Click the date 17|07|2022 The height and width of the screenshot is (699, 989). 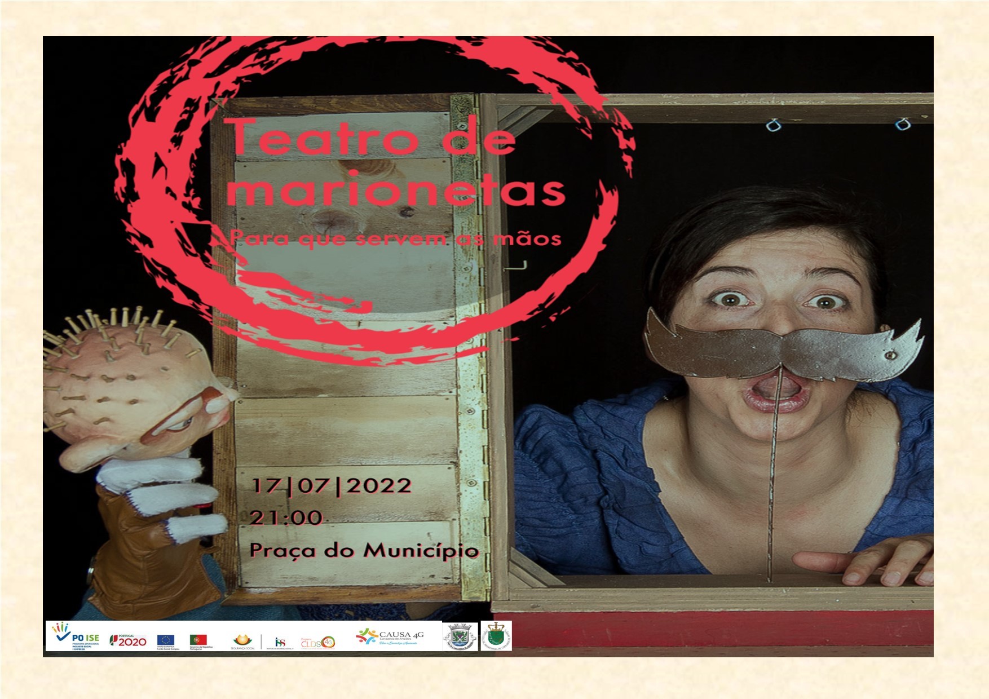331,486
